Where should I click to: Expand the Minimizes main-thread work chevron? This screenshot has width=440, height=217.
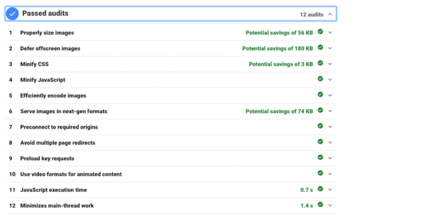point(330,205)
